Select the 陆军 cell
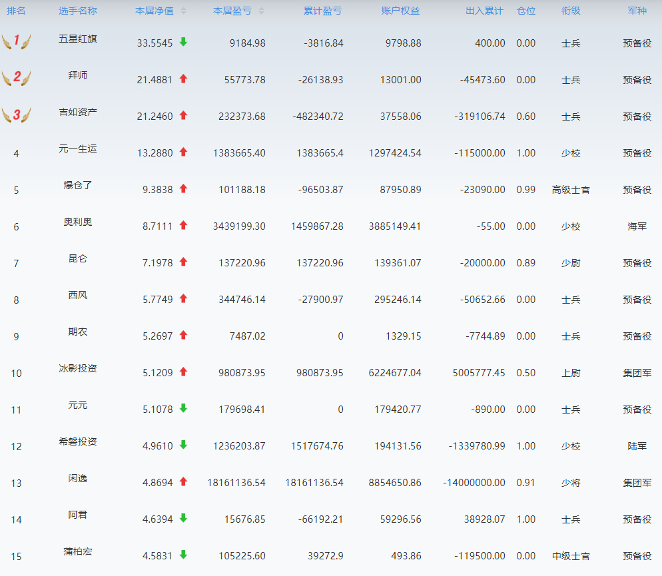Screen dimensions: 662x576 [637, 446]
